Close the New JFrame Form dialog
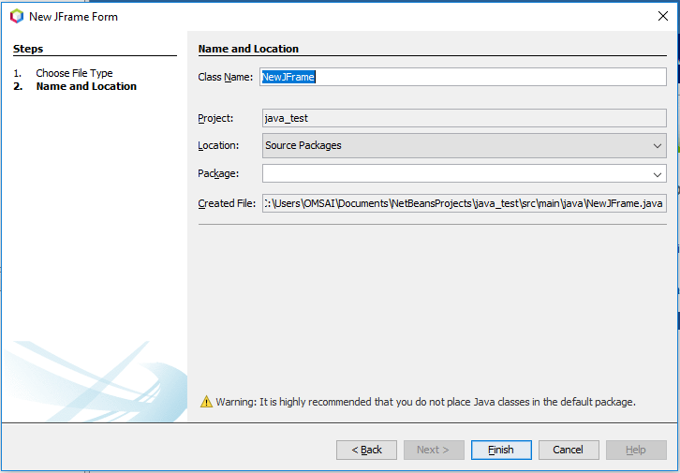Screen dimensions: 680x473 [663, 16]
